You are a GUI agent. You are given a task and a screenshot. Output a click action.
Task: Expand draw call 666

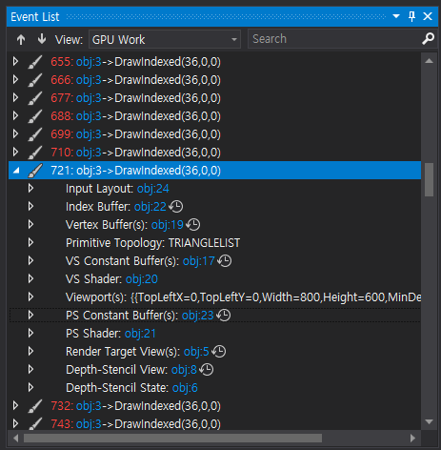pos(15,79)
